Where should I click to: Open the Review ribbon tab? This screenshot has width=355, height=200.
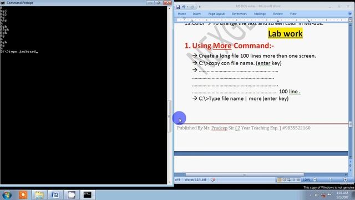(278, 14)
